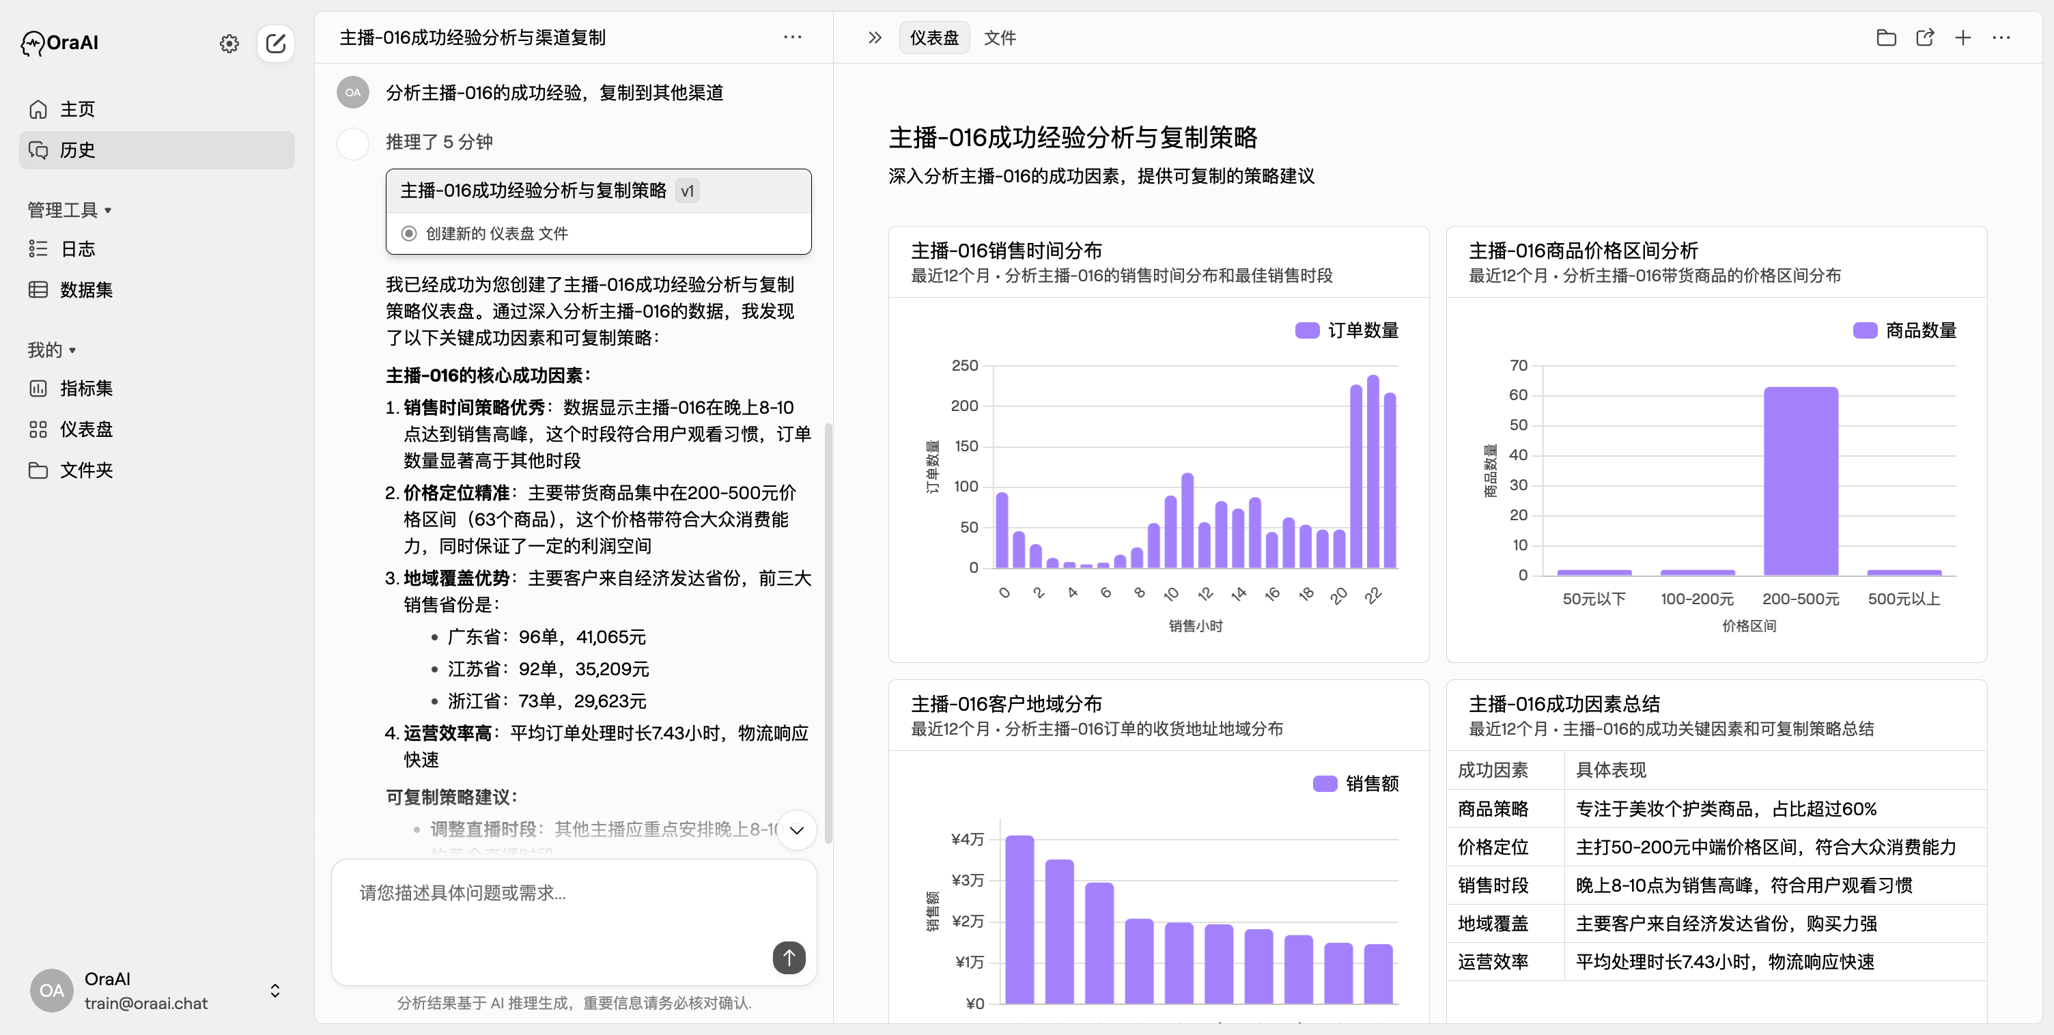Expand the 管理工具 section dropdown

point(70,210)
